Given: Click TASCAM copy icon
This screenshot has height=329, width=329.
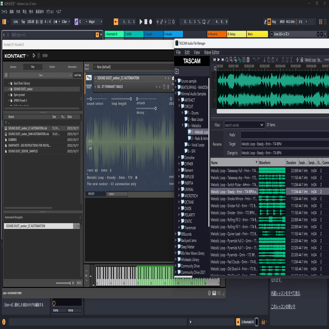Looking at the screenshot, I should tap(268, 60).
